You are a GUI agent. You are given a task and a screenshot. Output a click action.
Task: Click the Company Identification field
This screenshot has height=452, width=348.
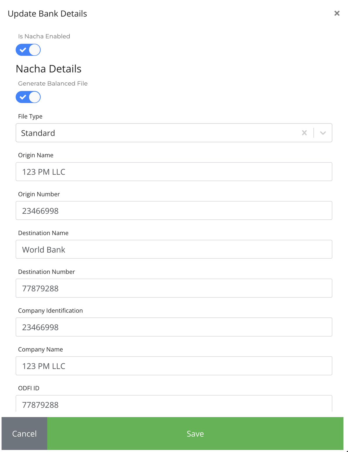click(x=174, y=327)
